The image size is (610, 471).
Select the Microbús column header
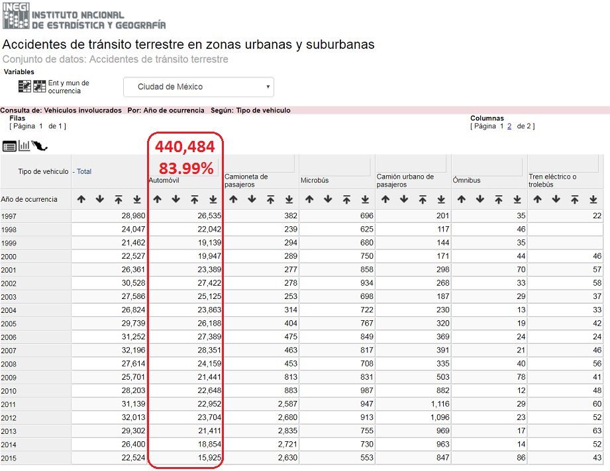(x=315, y=181)
